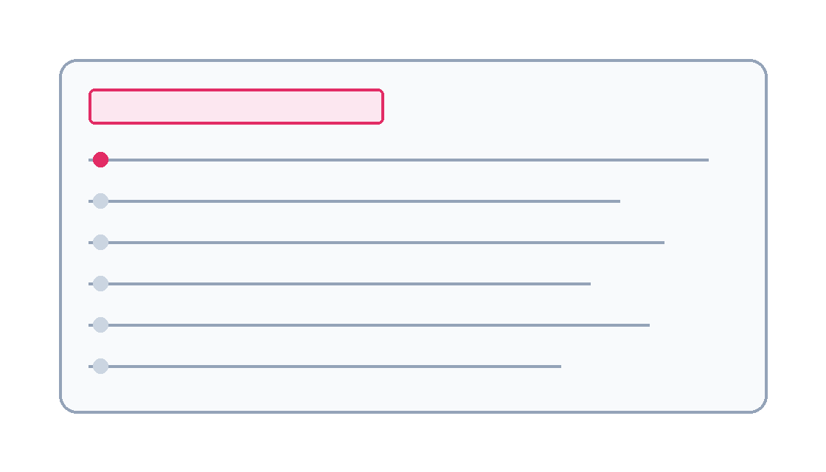Click the fifth row's horizontal line

click(x=376, y=325)
